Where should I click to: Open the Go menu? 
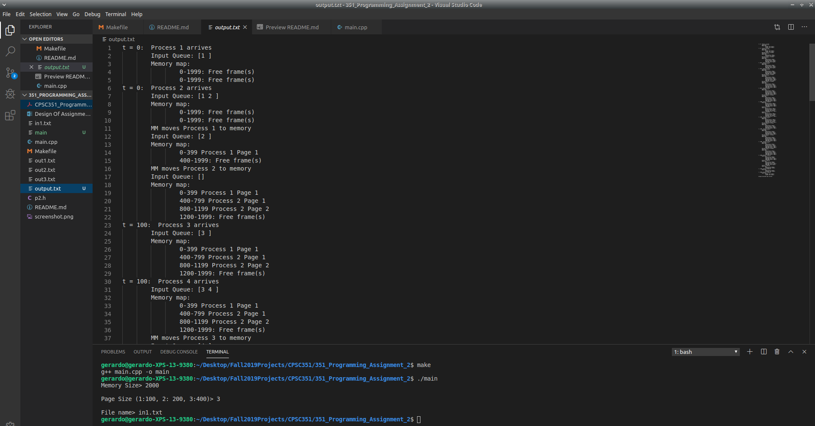pos(76,14)
